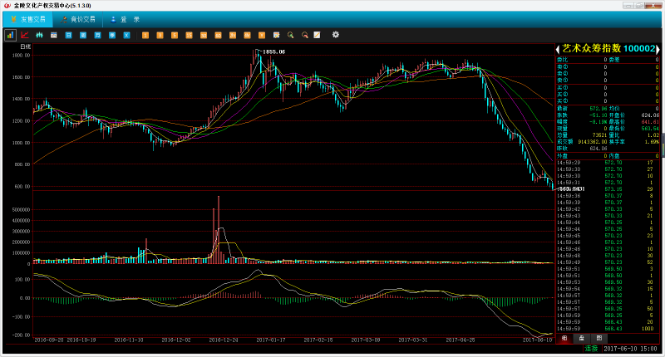
Task: Switch to weekly period with blue 周 icon
Action: (83, 35)
